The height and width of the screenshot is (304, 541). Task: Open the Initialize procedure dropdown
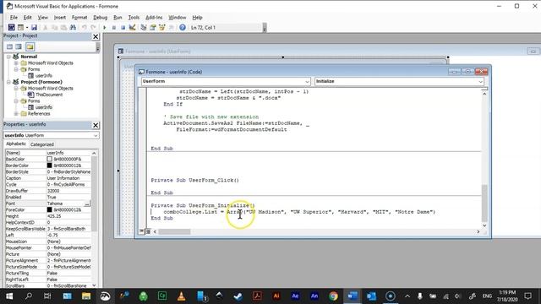(x=480, y=82)
